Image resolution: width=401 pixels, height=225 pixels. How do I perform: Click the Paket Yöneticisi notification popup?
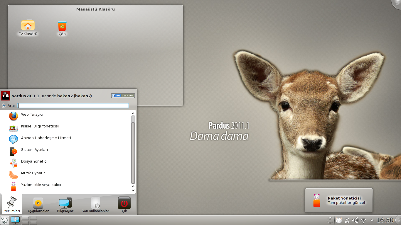[x=339, y=200]
